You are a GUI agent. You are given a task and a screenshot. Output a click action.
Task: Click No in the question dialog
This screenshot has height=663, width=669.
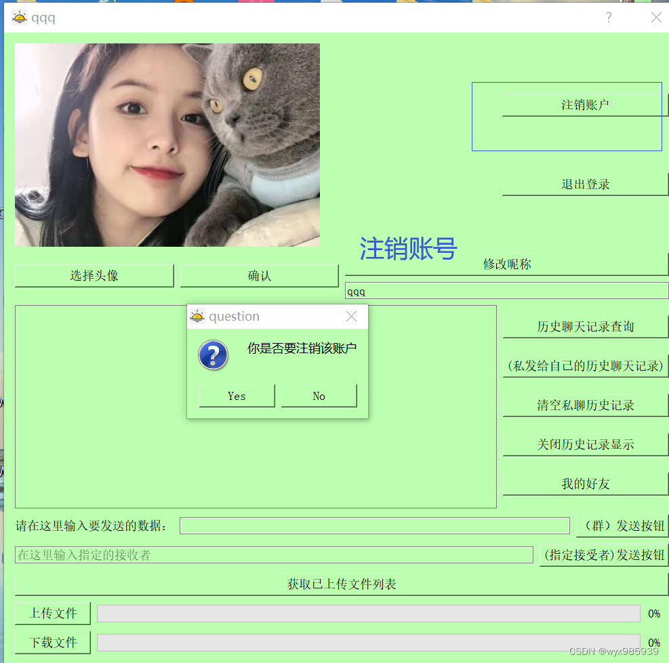pos(319,396)
